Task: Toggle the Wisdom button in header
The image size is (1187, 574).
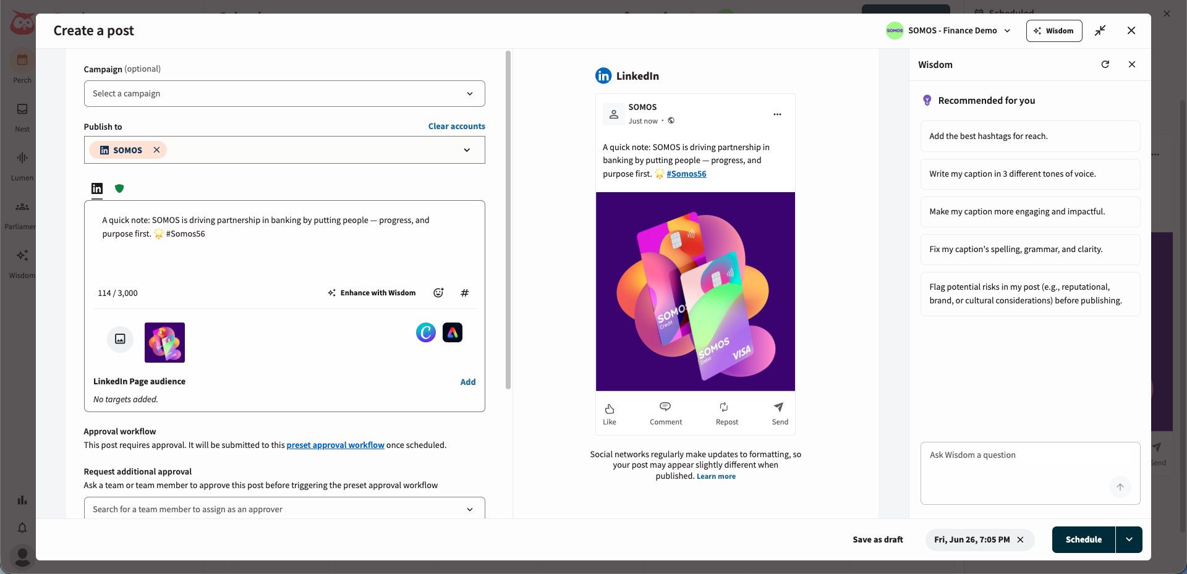Action: pyautogui.click(x=1053, y=30)
